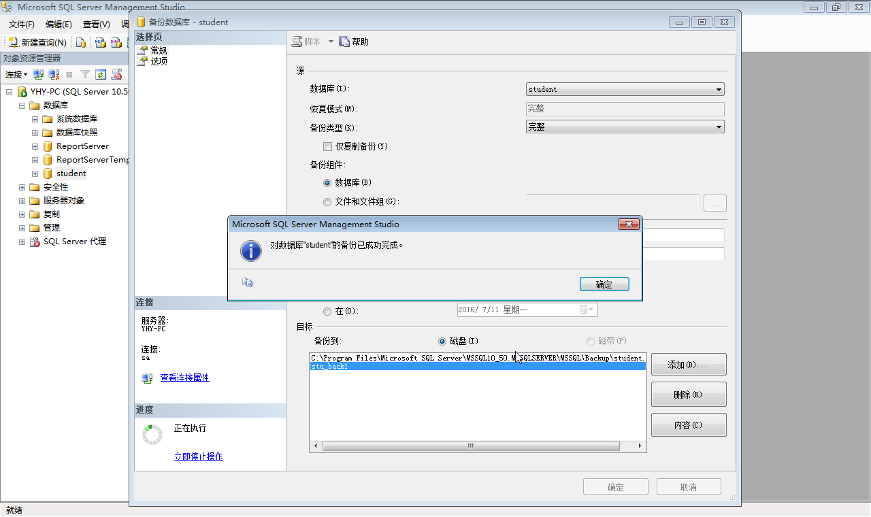The width and height of the screenshot is (871, 517).
Task: Click the copy message icon in success dialog
Action: (247, 282)
